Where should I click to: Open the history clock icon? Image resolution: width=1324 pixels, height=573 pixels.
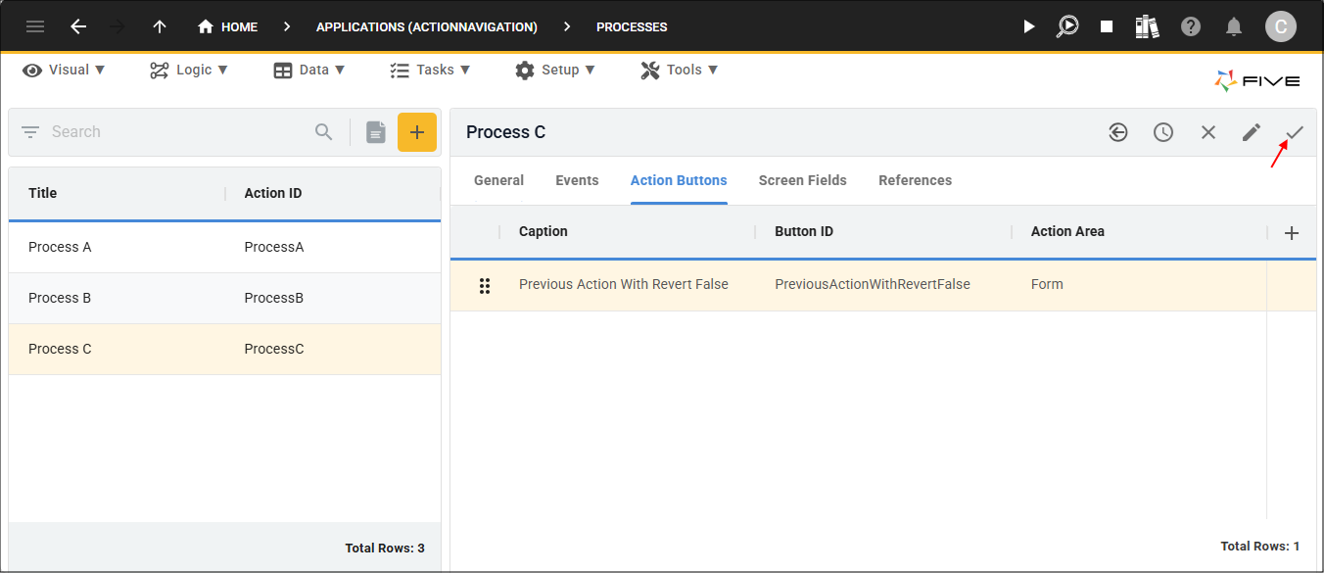[1163, 132]
